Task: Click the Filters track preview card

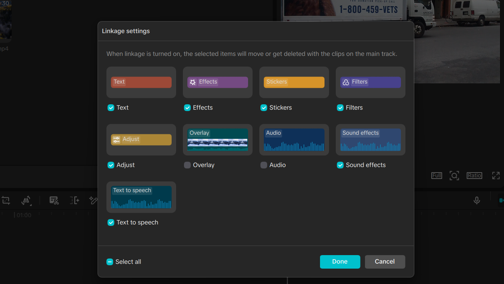Action: [x=371, y=83]
